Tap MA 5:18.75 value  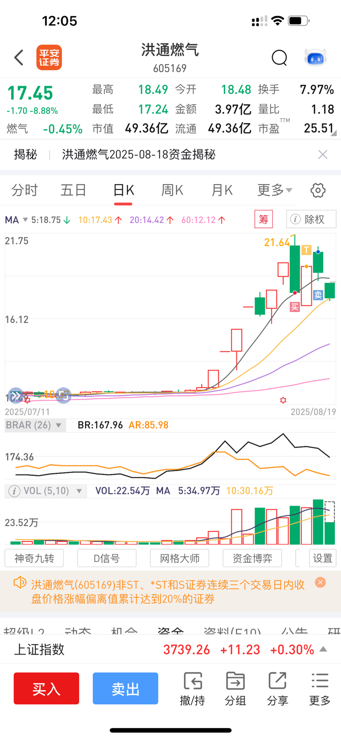pos(51,220)
